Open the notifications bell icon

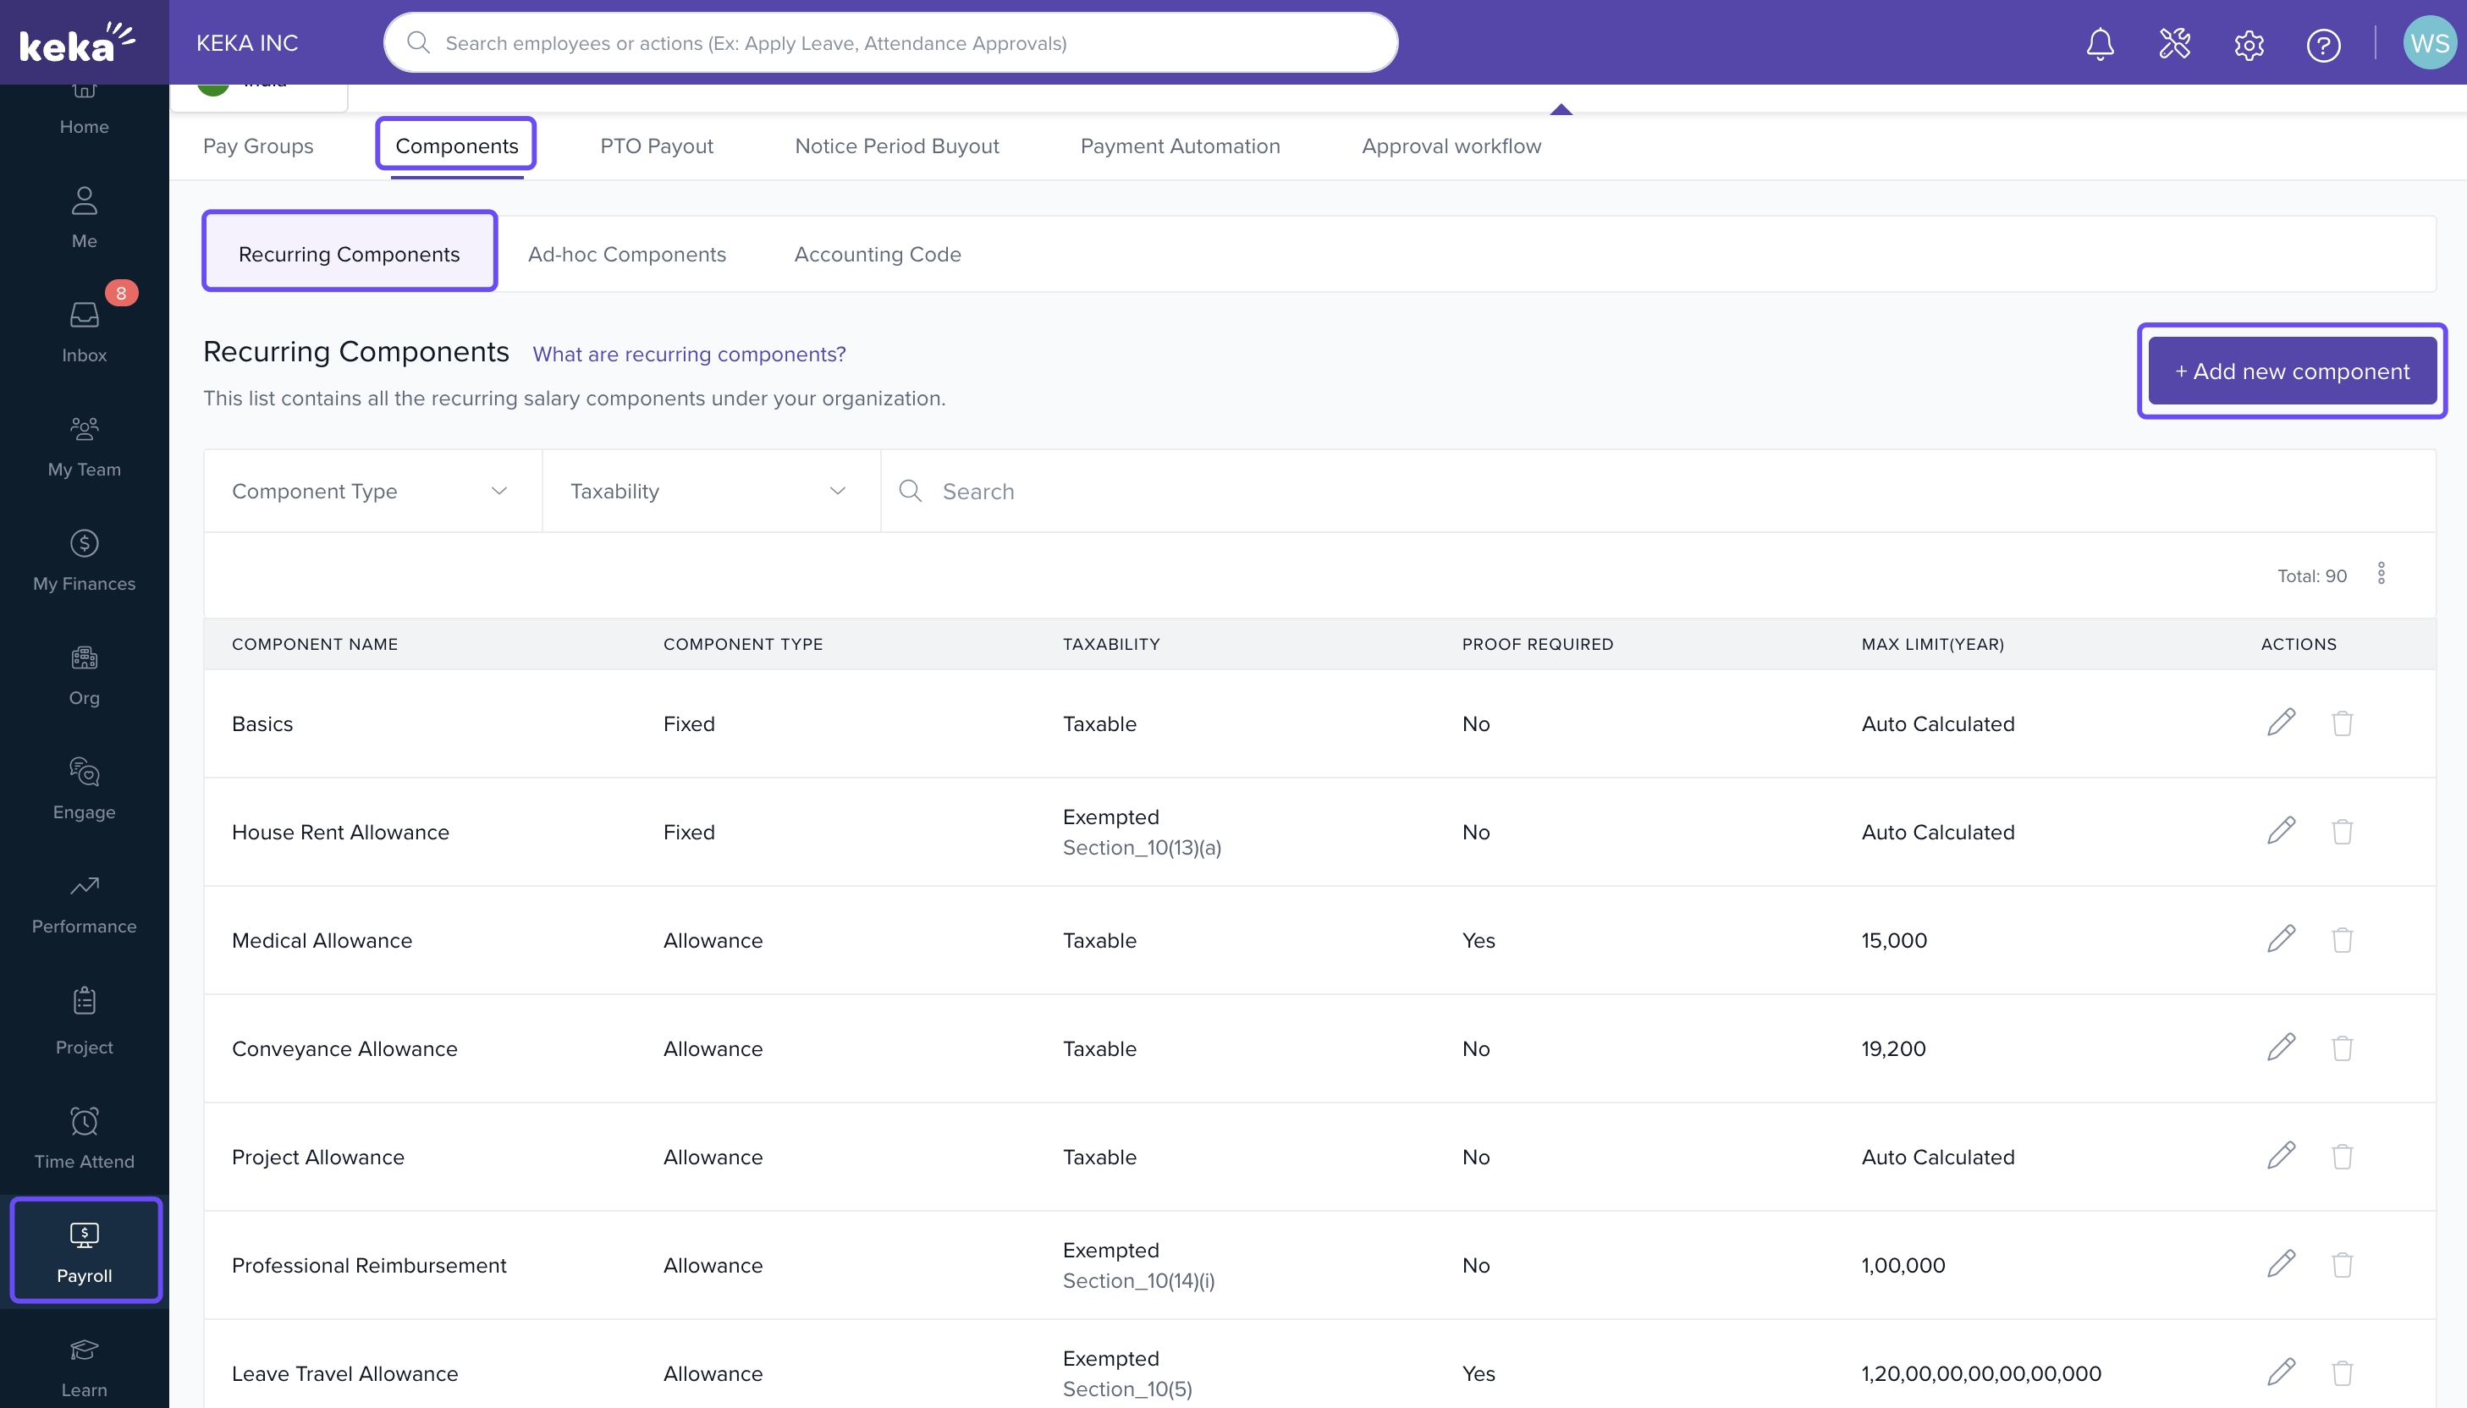click(x=2100, y=45)
